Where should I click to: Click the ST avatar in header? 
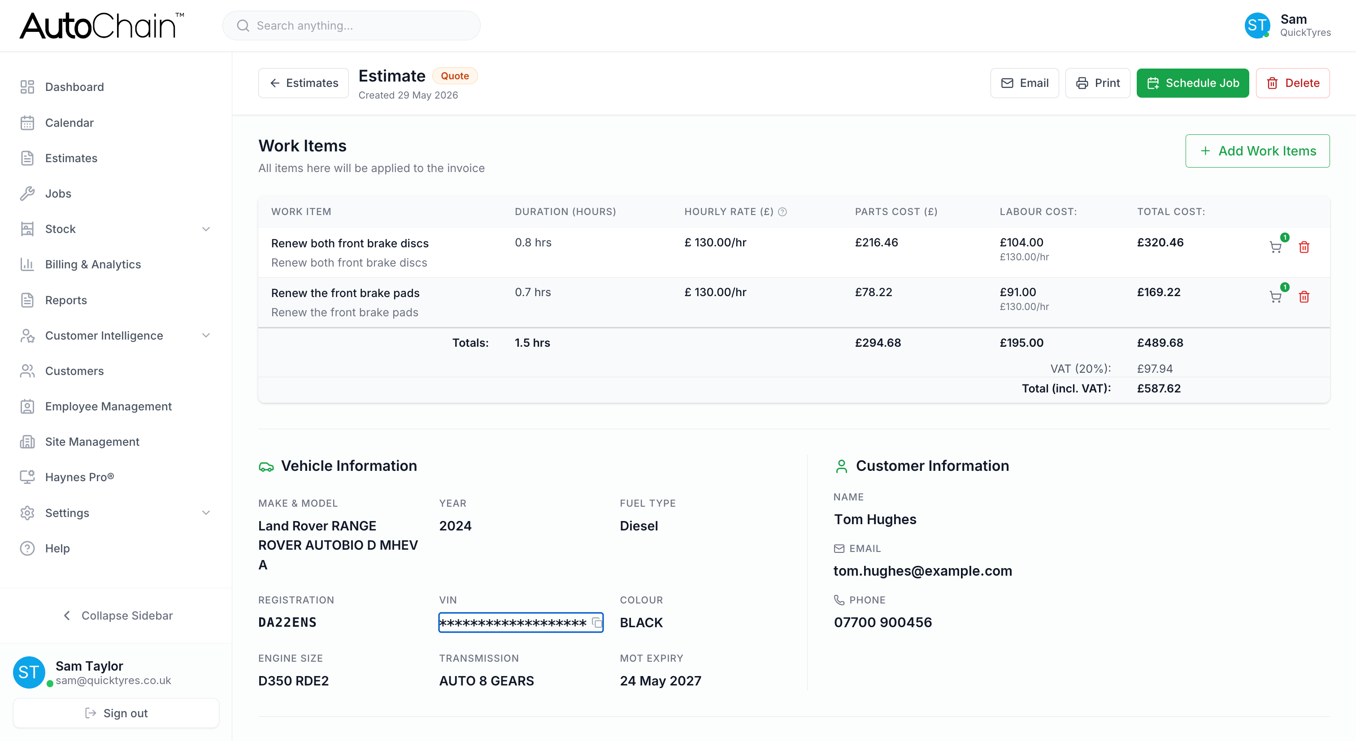coord(1257,25)
